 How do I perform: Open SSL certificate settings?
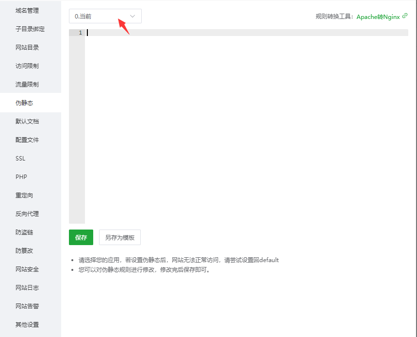tap(20, 158)
